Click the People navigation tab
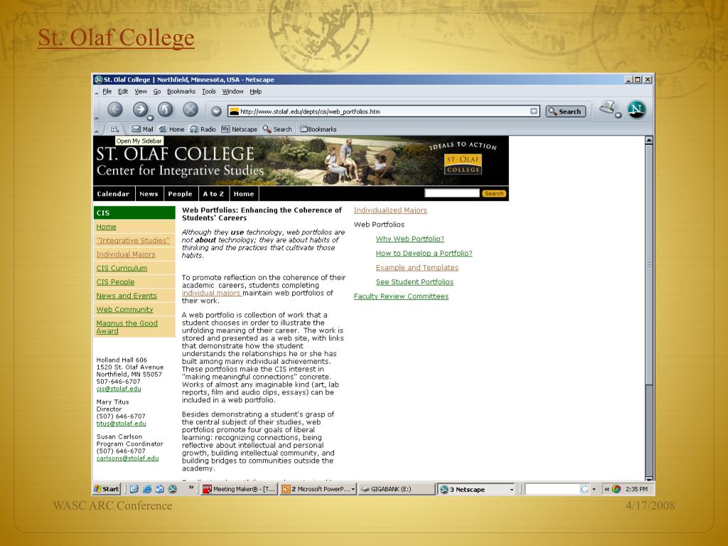Viewport: 728px width, 546px height. (x=180, y=193)
